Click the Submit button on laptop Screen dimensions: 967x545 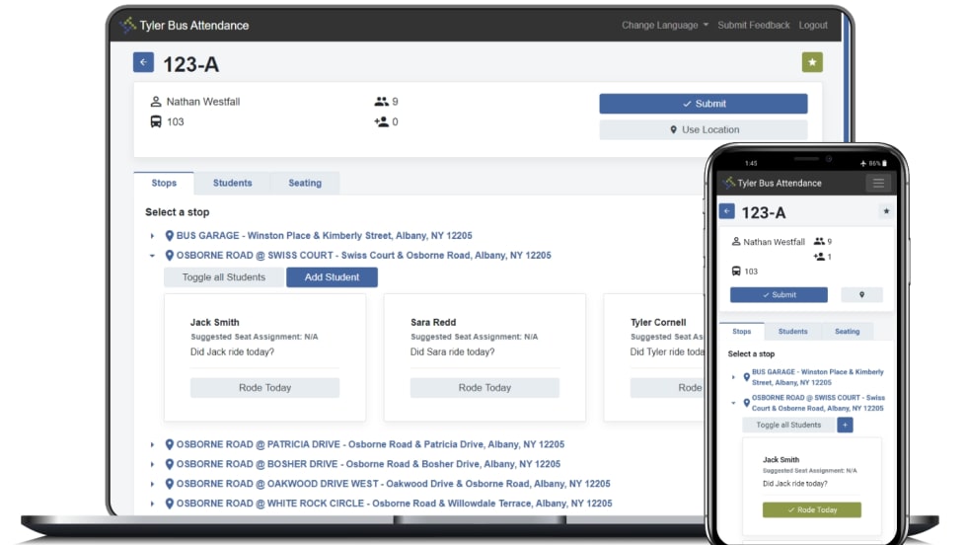703,104
